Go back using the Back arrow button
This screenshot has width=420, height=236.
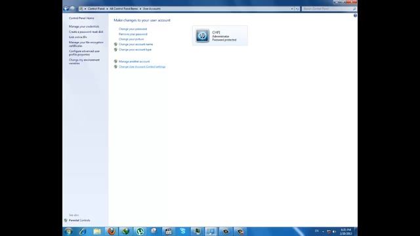pos(66,9)
